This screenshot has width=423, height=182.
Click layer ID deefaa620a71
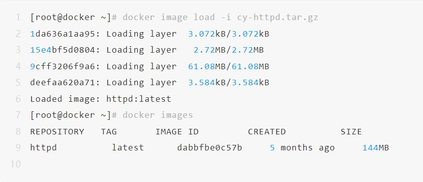click(63, 83)
